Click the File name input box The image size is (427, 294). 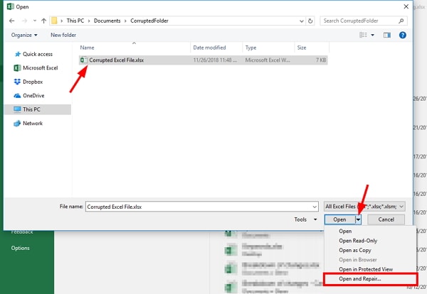[x=202, y=207]
